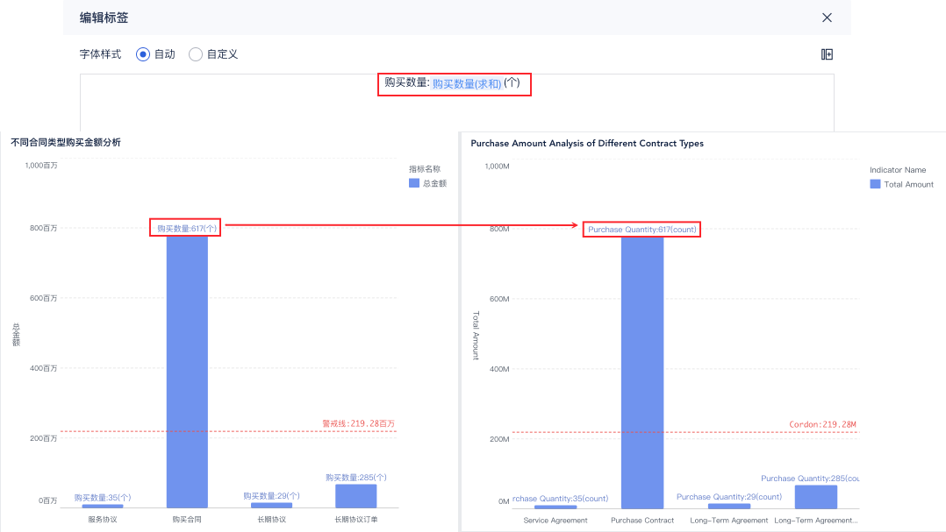Image resolution: width=946 pixels, height=532 pixels.
Task: Click the Purchase Quantity:617(count) data label
Action: pyautogui.click(x=642, y=230)
